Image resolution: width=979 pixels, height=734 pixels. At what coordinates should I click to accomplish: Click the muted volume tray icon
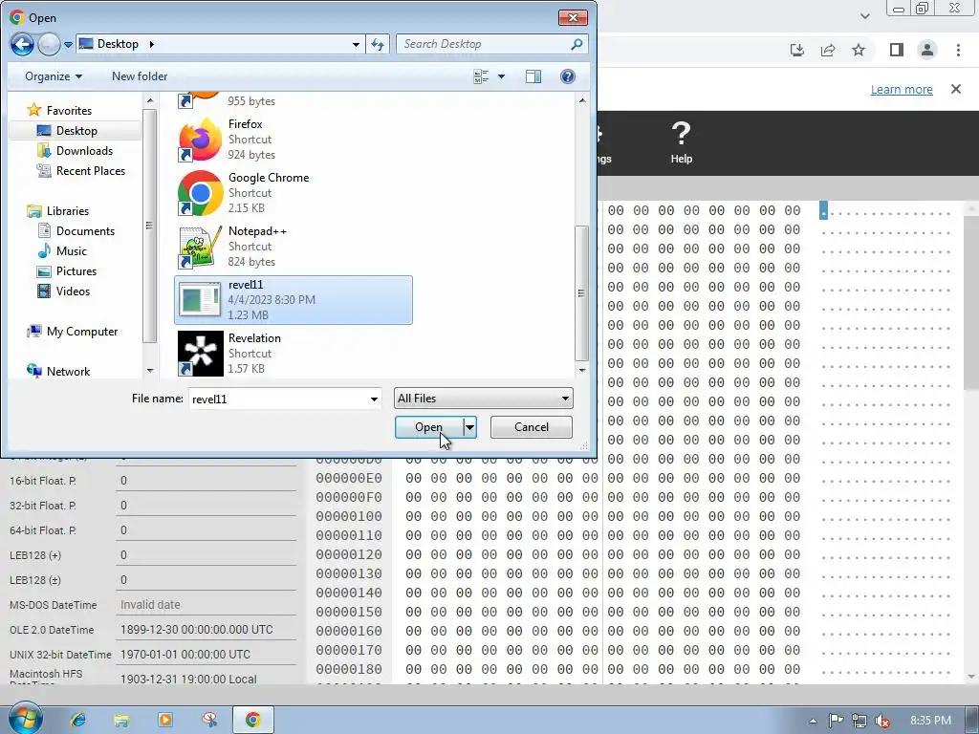click(882, 721)
